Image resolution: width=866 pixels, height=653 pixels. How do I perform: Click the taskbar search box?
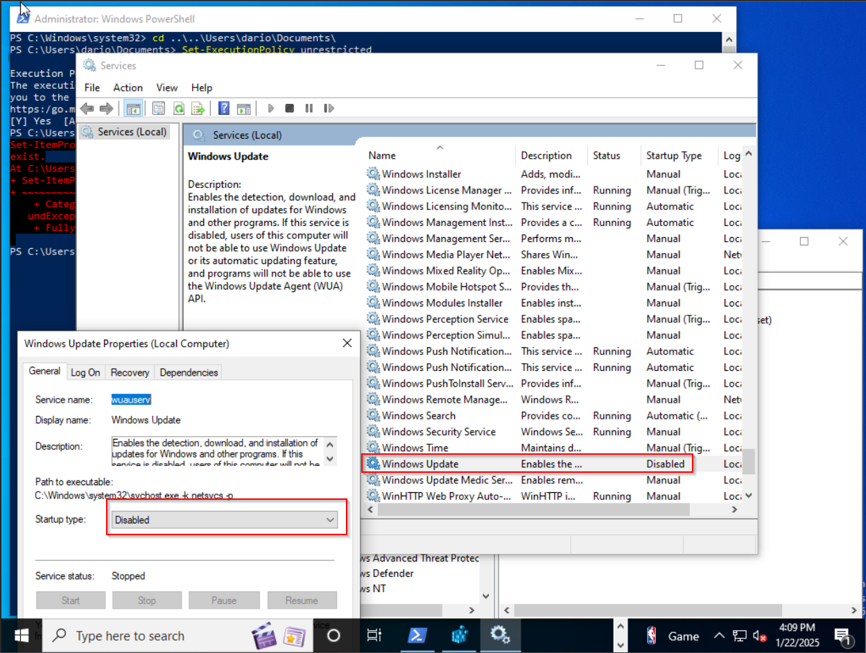179,635
